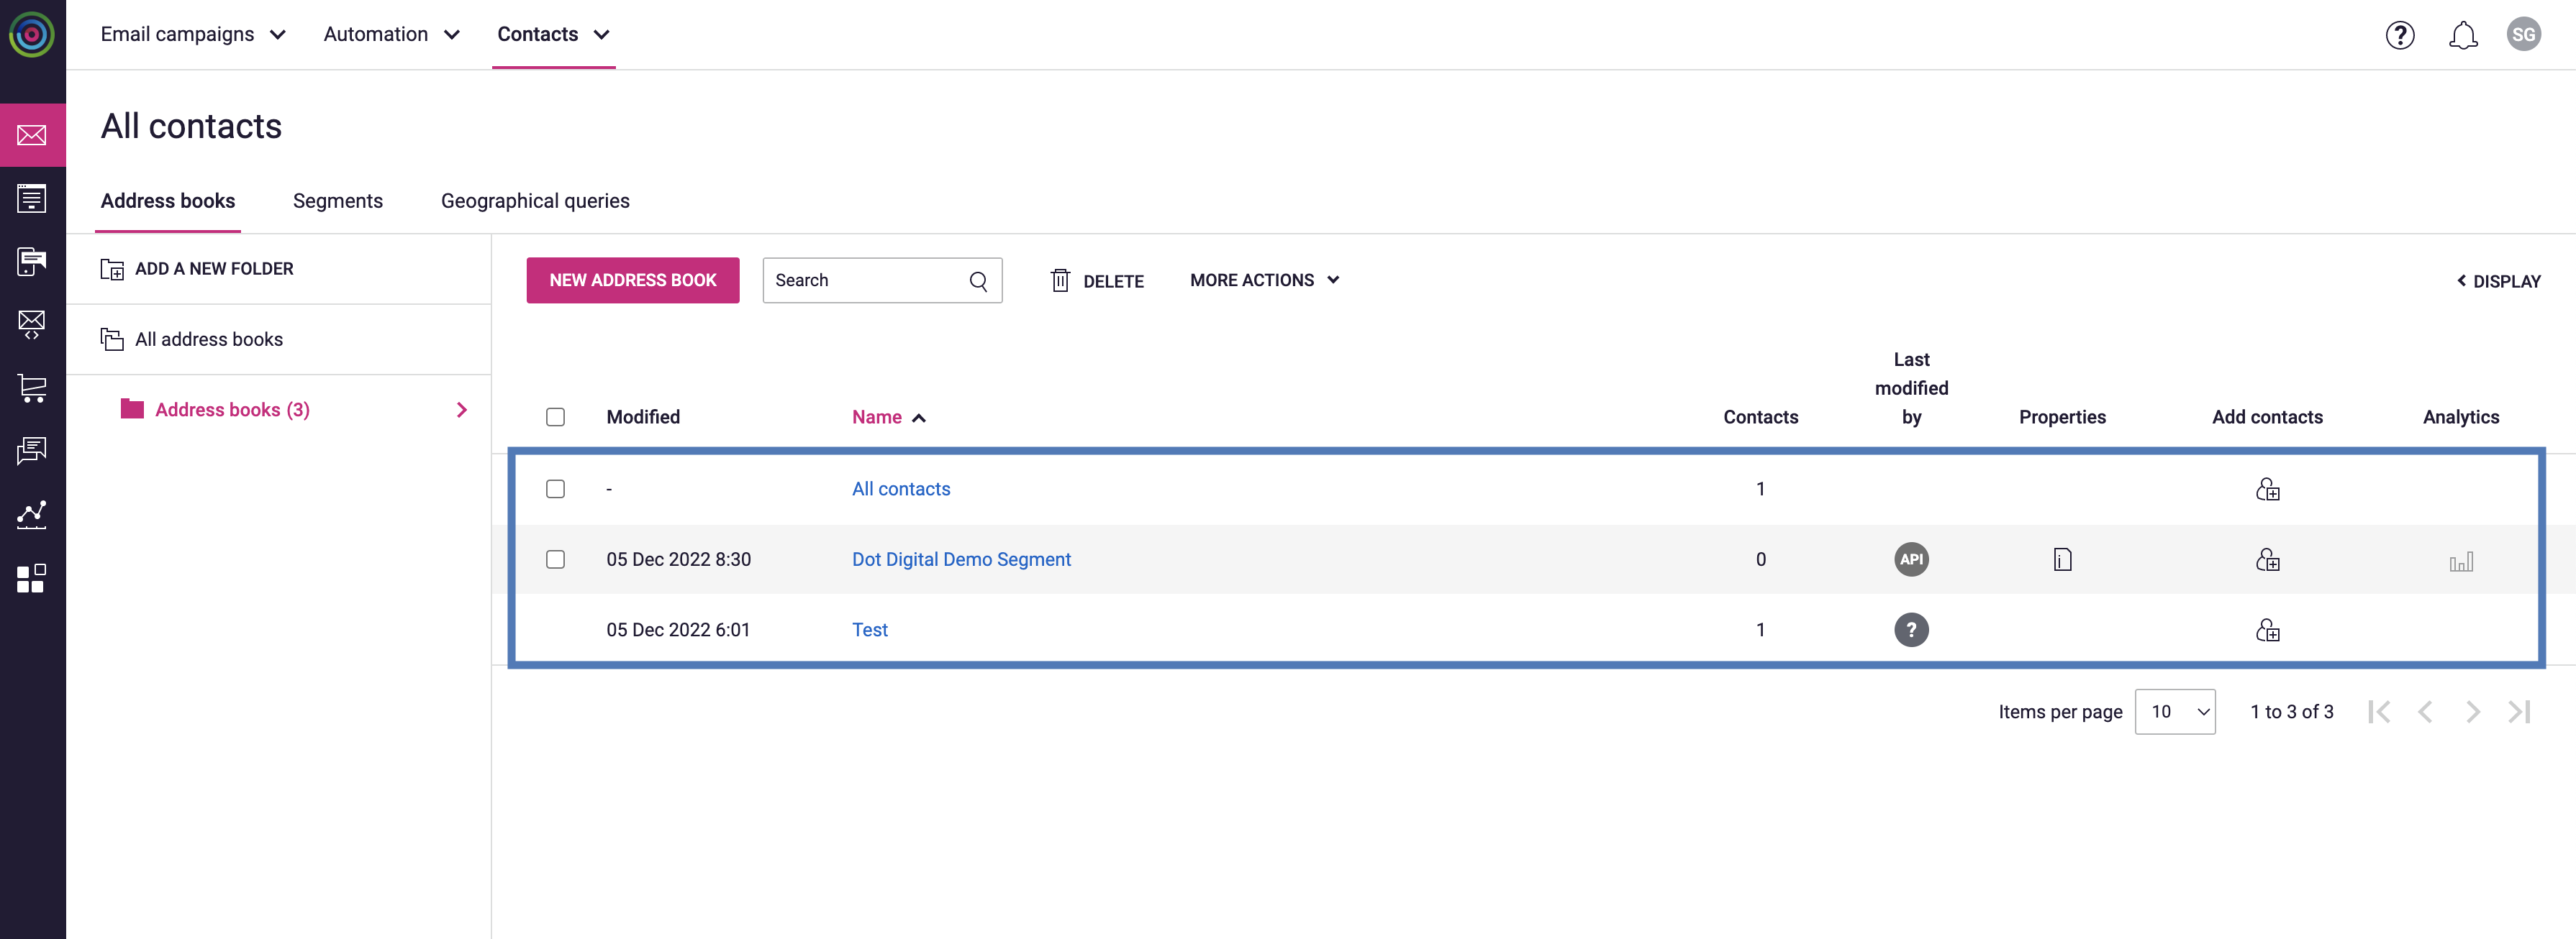Open the help question mark icon
The height and width of the screenshot is (939, 2576).
click(2399, 35)
